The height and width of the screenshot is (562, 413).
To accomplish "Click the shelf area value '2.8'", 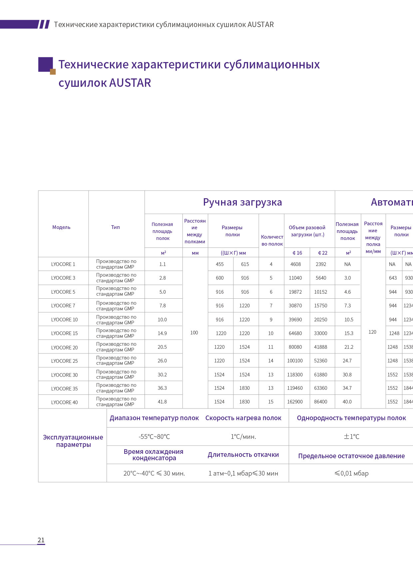I will [x=163, y=278].
